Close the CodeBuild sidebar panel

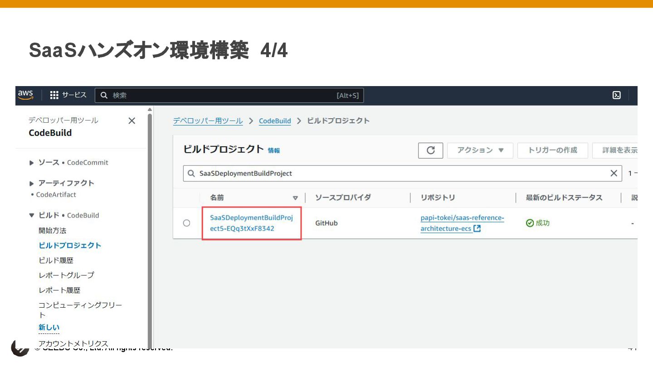tap(132, 121)
